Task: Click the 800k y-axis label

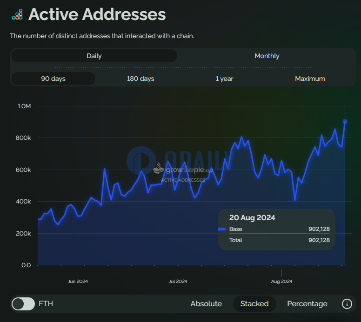Action: tap(23, 138)
